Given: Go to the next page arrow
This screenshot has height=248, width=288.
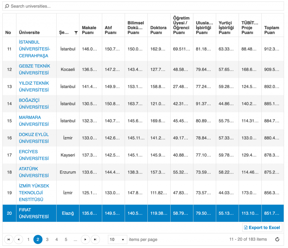Looking at the screenshot, I should [x=85, y=239].
